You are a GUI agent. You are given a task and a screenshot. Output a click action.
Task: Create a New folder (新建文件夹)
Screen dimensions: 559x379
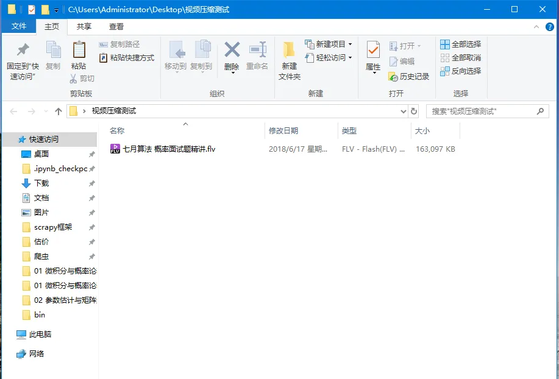[x=289, y=60]
